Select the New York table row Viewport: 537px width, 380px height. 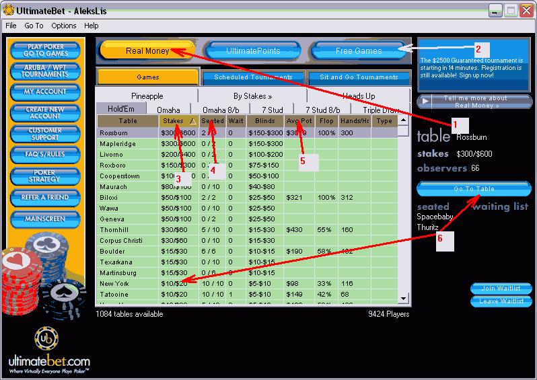[x=247, y=283]
